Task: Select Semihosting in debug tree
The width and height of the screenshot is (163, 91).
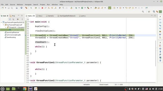Action: [11, 37]
